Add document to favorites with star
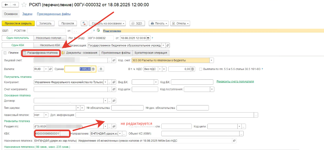Viewport: 324px width, 150px height. 23,5
